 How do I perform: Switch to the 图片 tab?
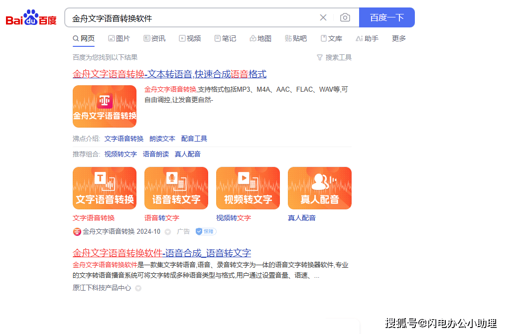tap(119, 38)
